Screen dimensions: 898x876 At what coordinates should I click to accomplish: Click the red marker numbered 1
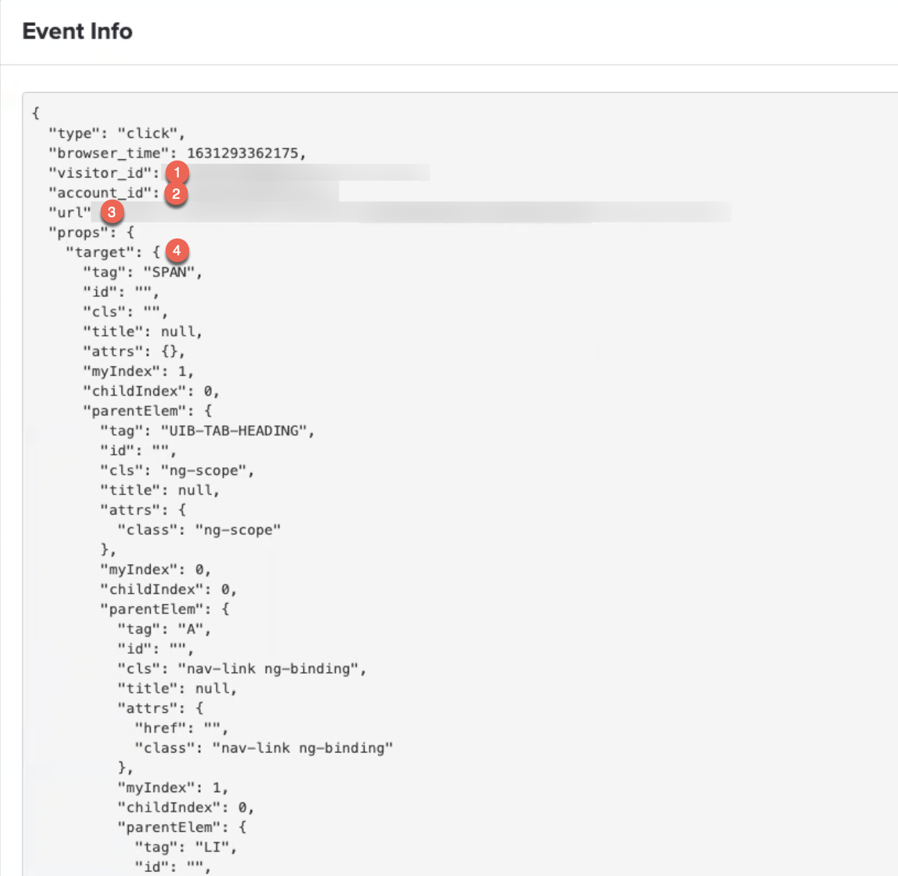tap(177, 173)
